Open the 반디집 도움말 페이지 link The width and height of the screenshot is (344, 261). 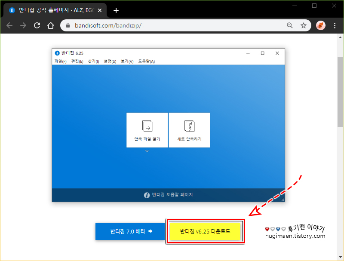pos(169,195)
